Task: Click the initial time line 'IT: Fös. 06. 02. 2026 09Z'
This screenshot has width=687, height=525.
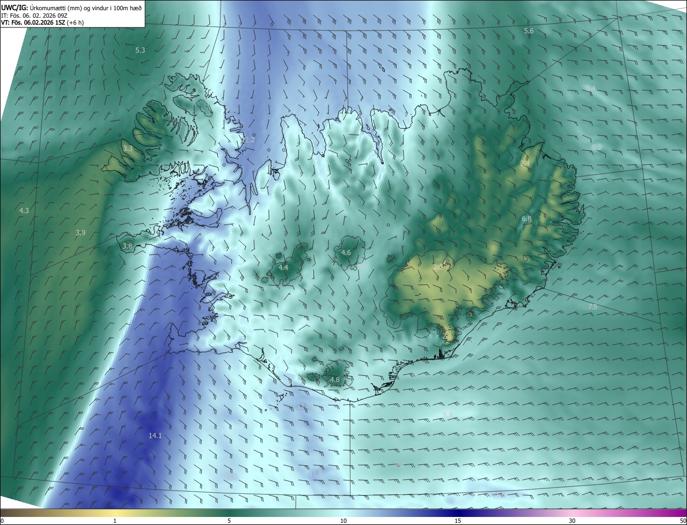Action: pyautogui.click(x=35, y=16)
